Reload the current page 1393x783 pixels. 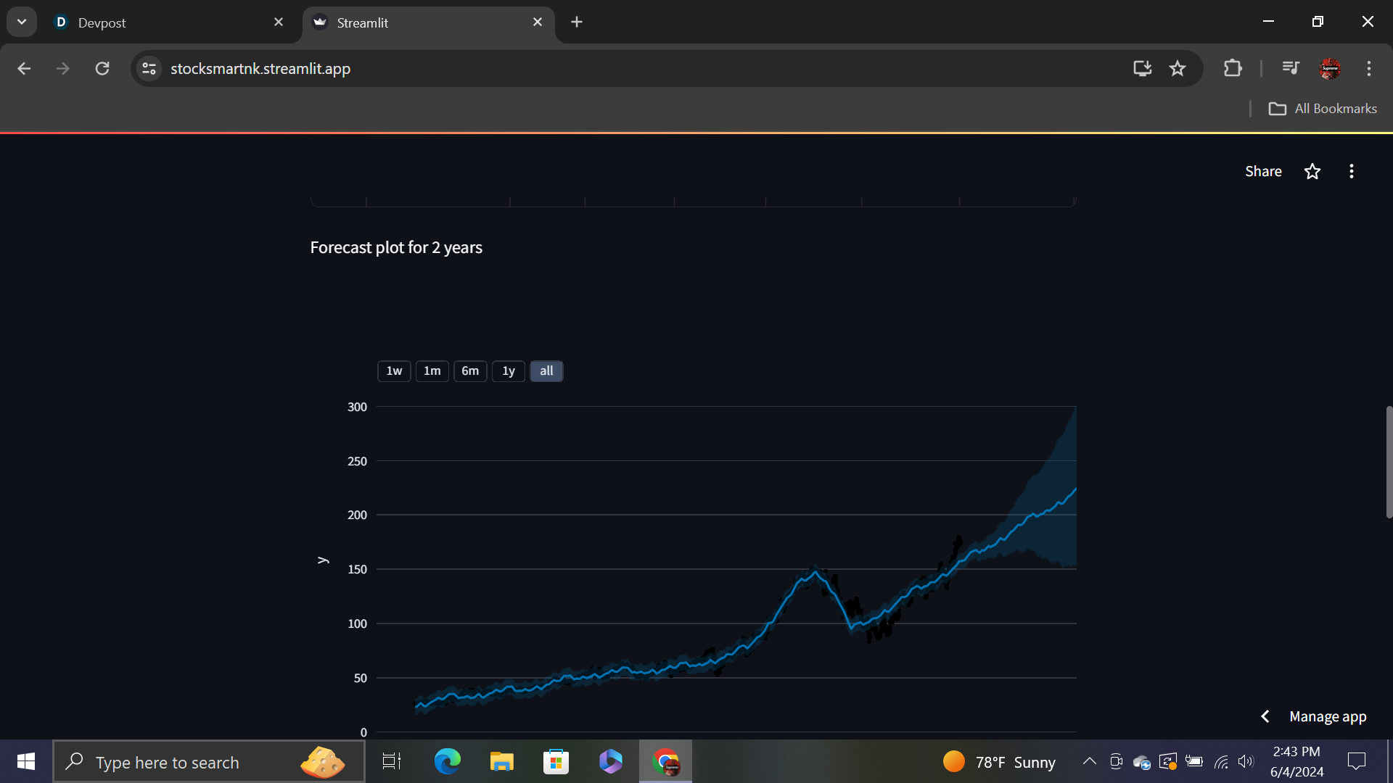[102, 69]
